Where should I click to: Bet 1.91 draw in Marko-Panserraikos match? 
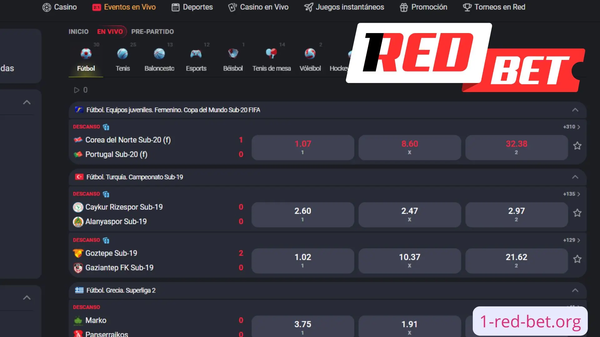[409, 326]
